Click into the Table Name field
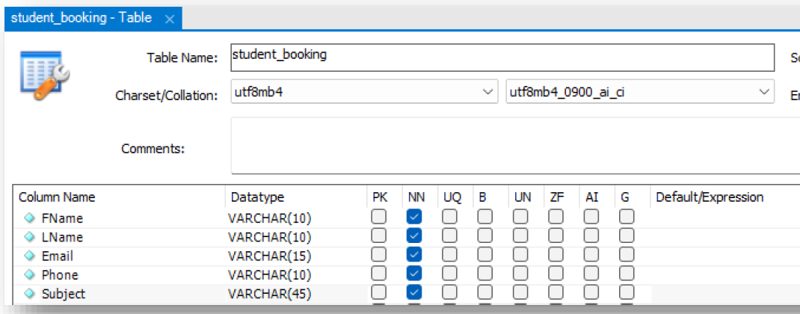This screenshot has width=800, height=314. click(x=501, y=57)
